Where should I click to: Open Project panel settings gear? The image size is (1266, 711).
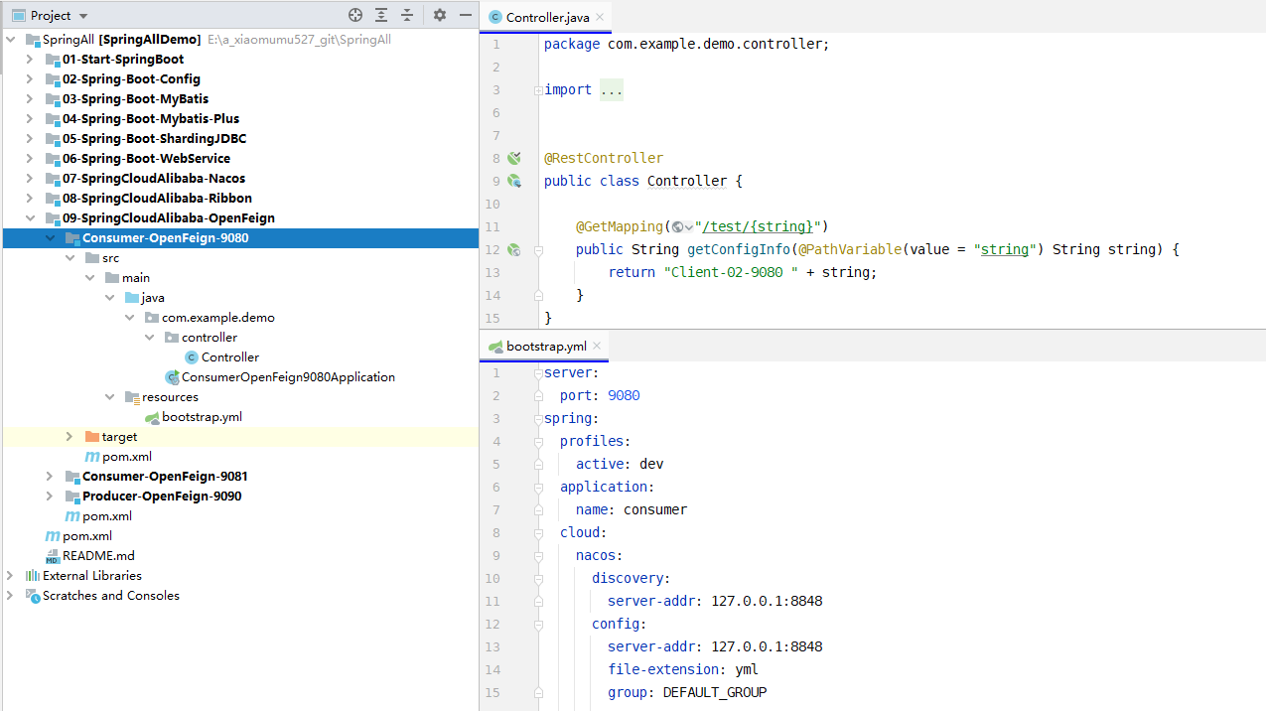tap(440, 15)
